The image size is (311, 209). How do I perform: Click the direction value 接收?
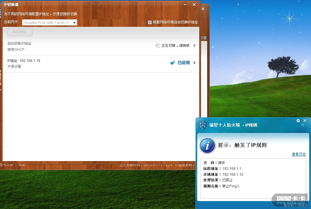coord(221,163)
